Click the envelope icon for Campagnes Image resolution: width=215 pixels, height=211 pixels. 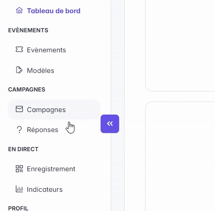(x=19, y=109)
